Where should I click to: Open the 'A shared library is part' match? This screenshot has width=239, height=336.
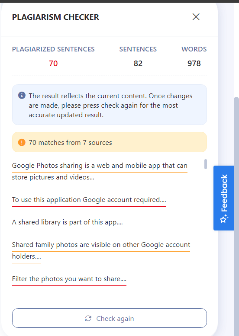(x=68, y=222)
